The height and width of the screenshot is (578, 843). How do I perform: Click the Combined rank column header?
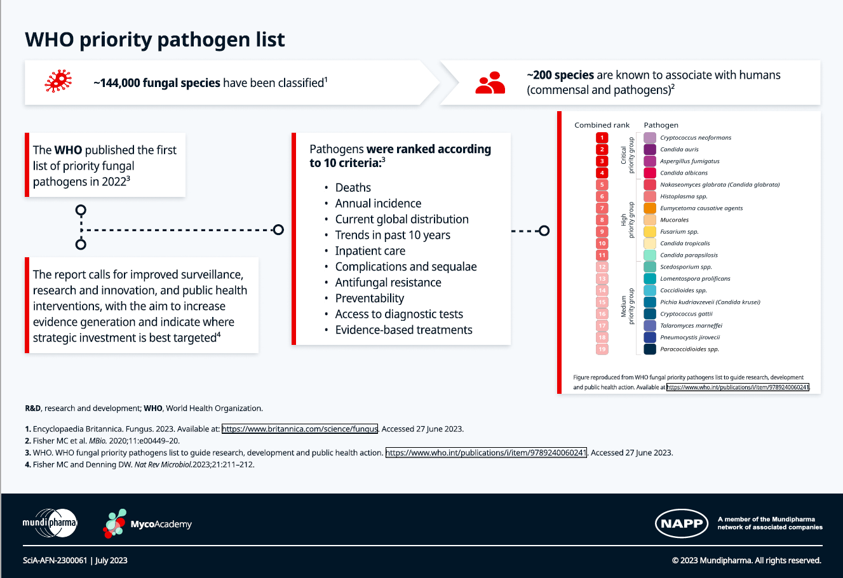602,124
